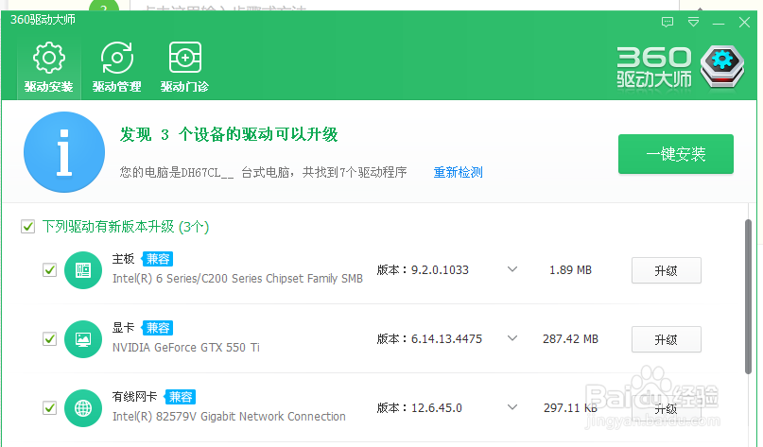The width and height of the screenshot is (763, 447).
Task: Open the 驱动安装 gear tab
Action: (49, 69)
